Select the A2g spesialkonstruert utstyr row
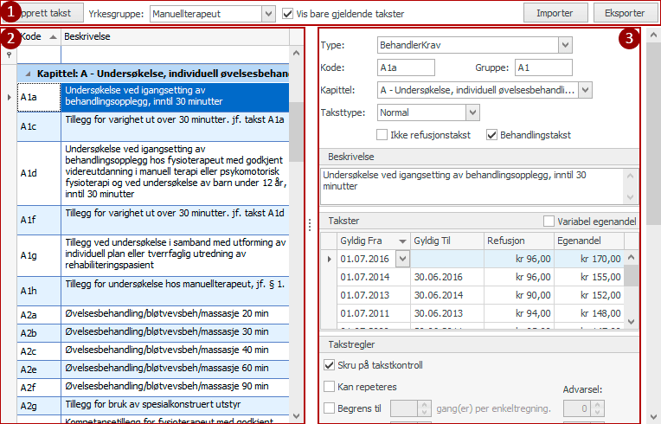 [x=153, y=405]
